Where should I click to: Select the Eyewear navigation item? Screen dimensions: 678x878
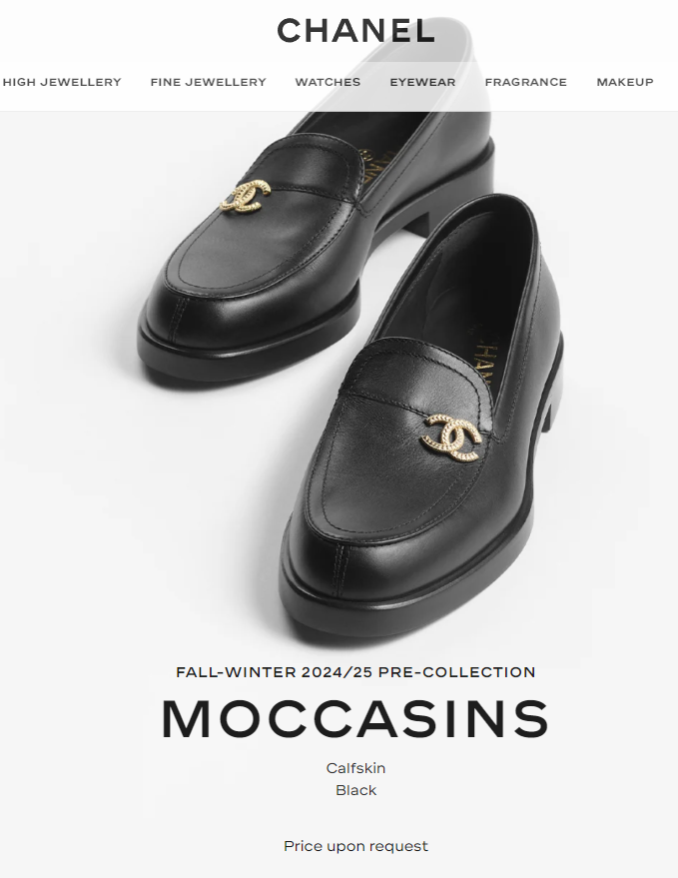422,82
